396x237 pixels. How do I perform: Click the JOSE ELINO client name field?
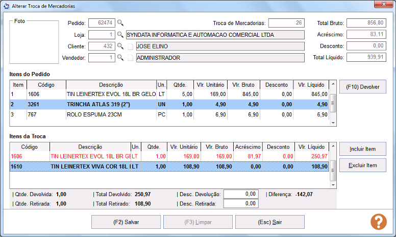tap(220, 46)
